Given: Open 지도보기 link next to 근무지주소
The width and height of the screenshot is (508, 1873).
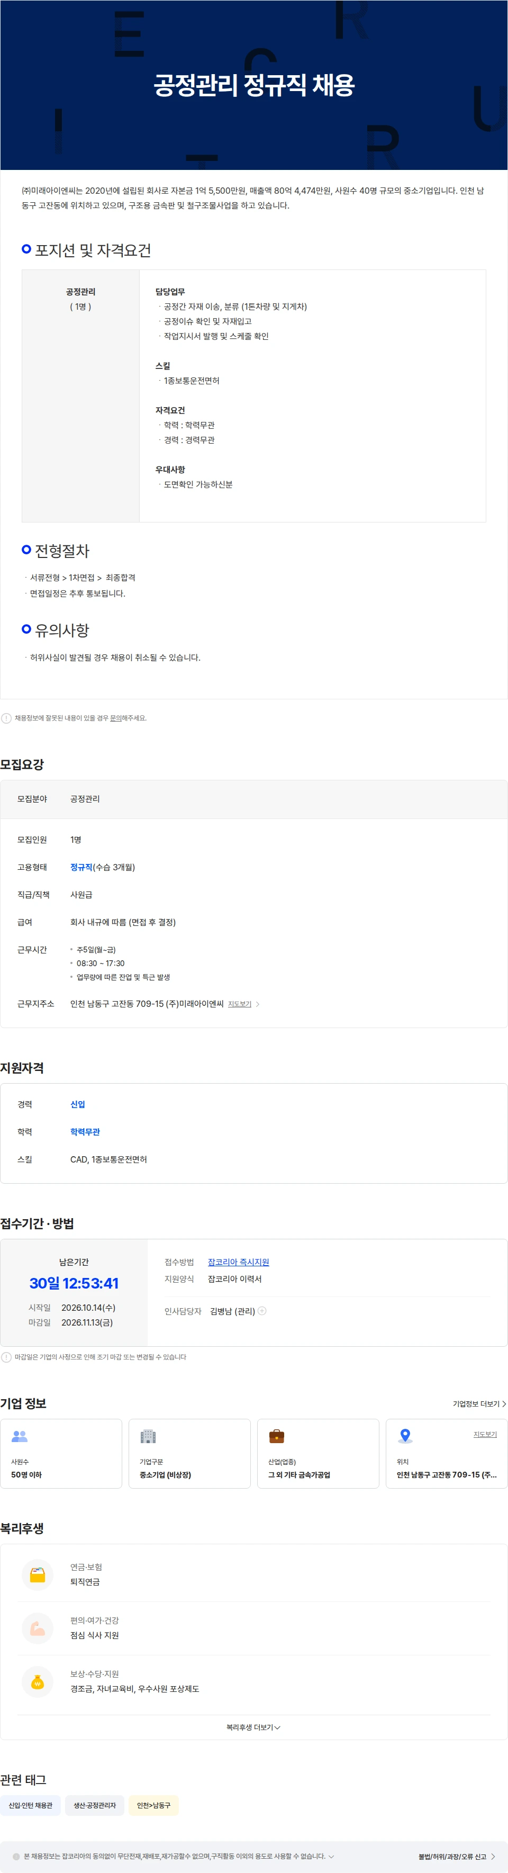Looking at the screenshot, I should [x=239, y=1004].
